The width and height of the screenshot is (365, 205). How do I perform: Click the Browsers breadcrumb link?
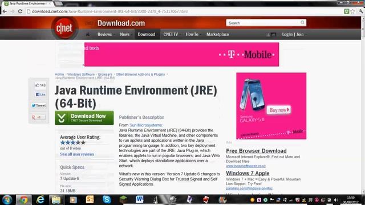click(x=105, y=75)
